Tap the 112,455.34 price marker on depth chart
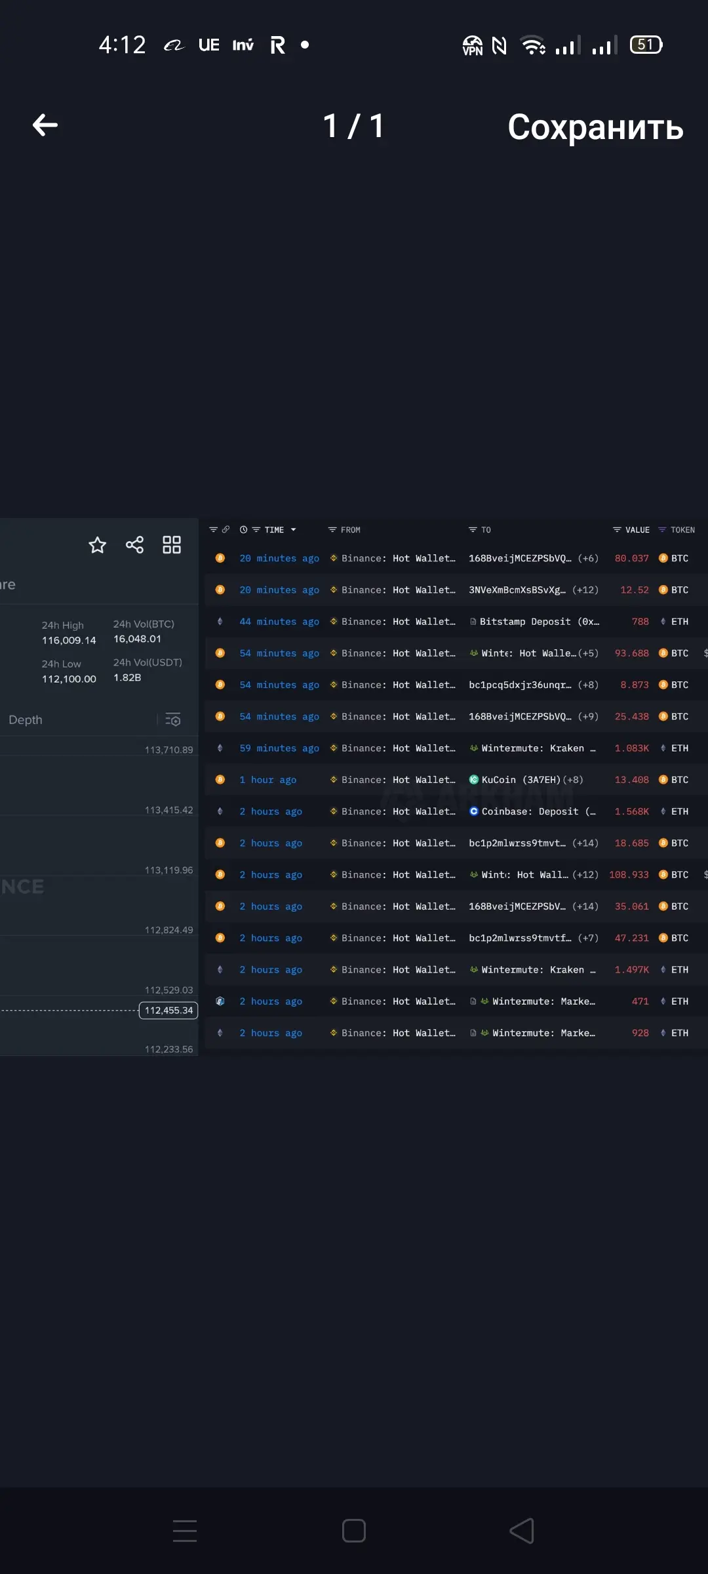Screen dimensions: 708x1574 pos(168,1011)
